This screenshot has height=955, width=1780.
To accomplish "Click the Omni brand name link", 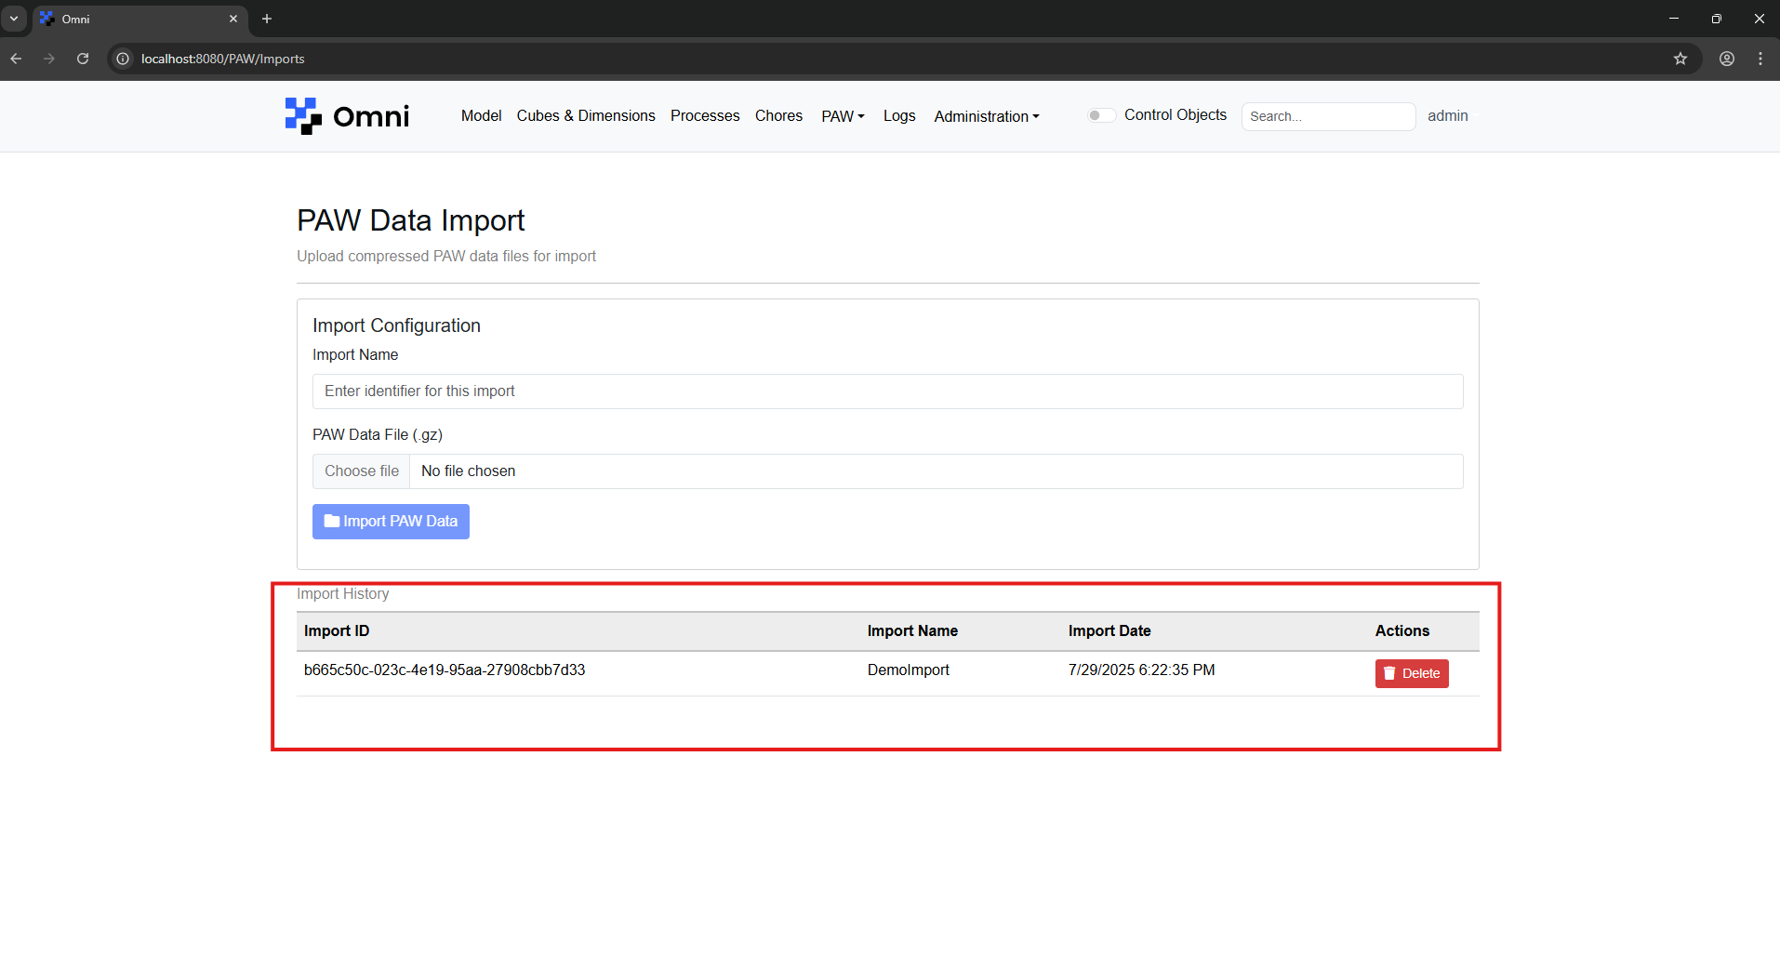I will pos(371,116).
